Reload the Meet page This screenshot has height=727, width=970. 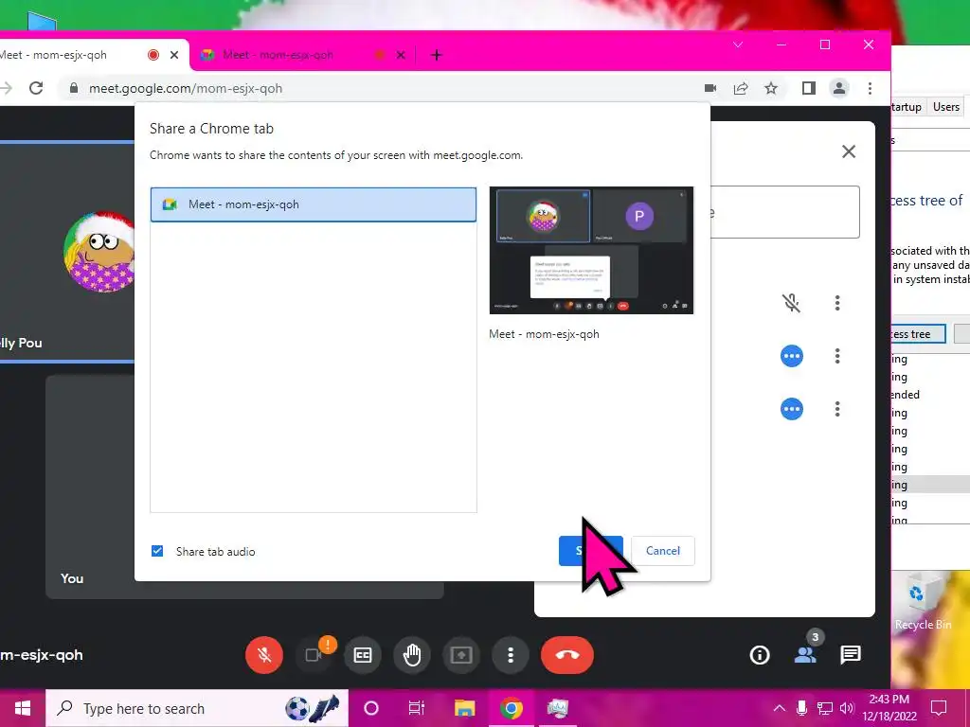(x=37, y=88)
